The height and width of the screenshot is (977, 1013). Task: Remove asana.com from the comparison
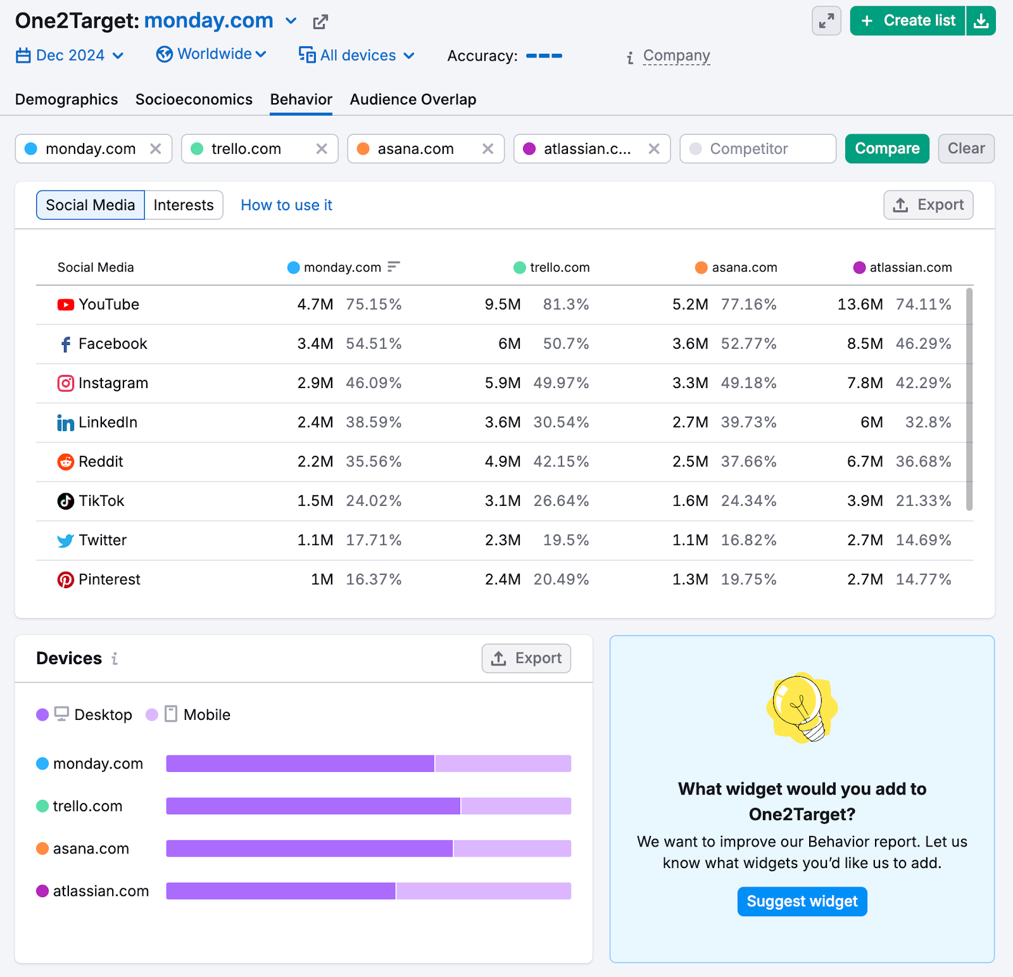pyautogui.click(x=488, y=149)
